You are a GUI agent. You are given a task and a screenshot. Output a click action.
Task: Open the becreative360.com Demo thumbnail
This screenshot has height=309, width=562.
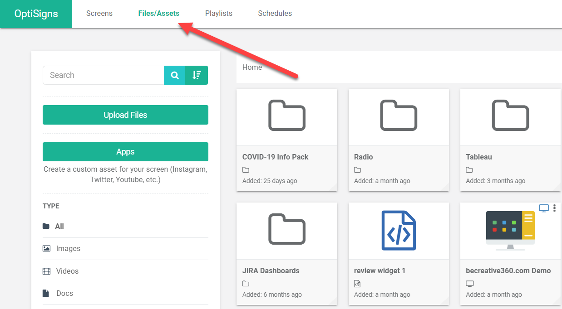(x=510, y=230)
